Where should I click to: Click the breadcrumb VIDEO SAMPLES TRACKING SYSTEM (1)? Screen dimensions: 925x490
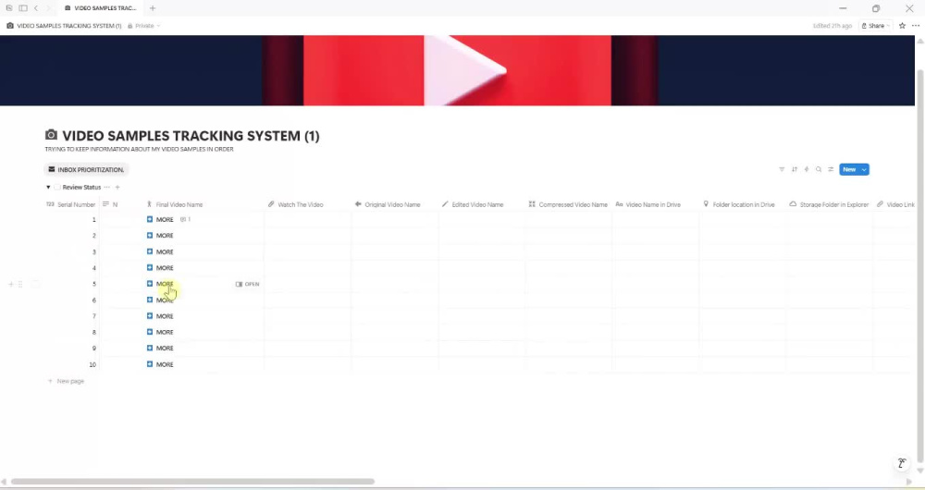click(x=65, y=26)
